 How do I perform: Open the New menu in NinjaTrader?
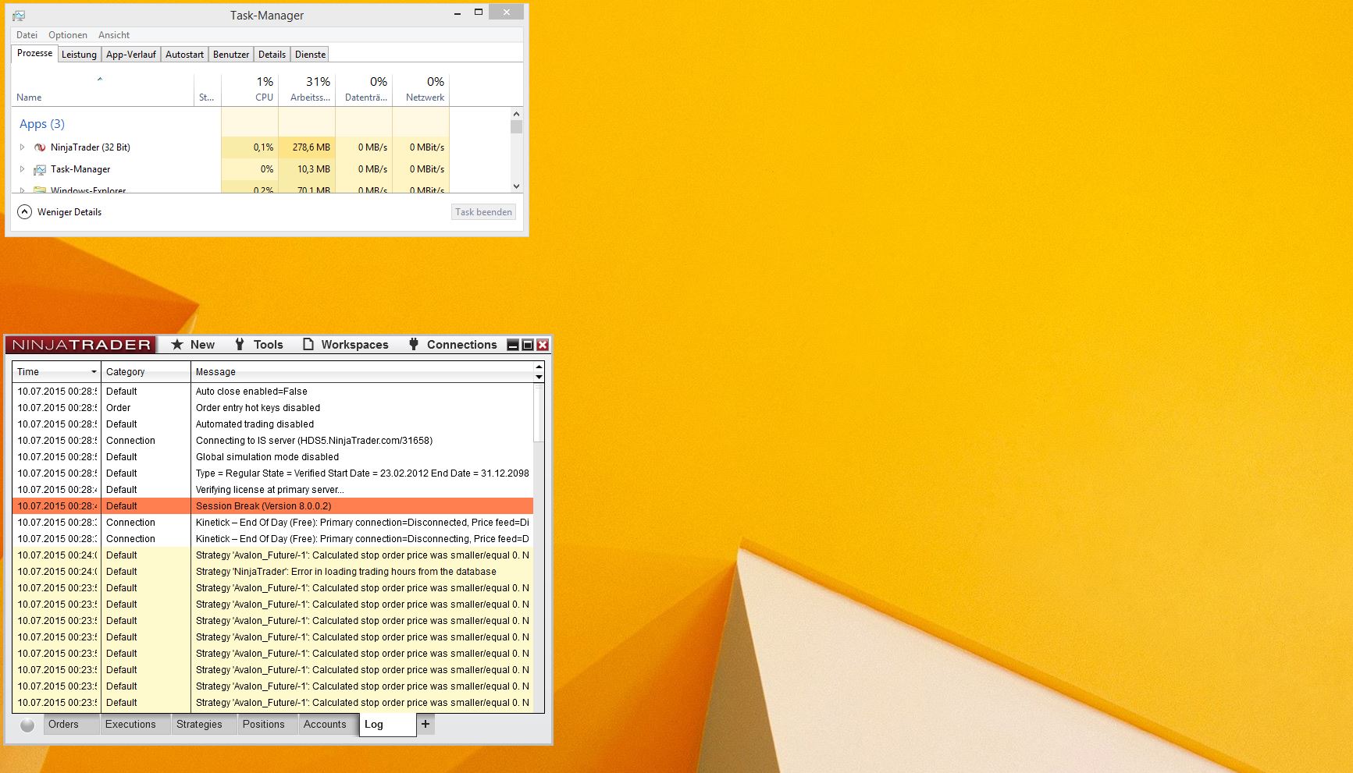(x=193, y=345)
